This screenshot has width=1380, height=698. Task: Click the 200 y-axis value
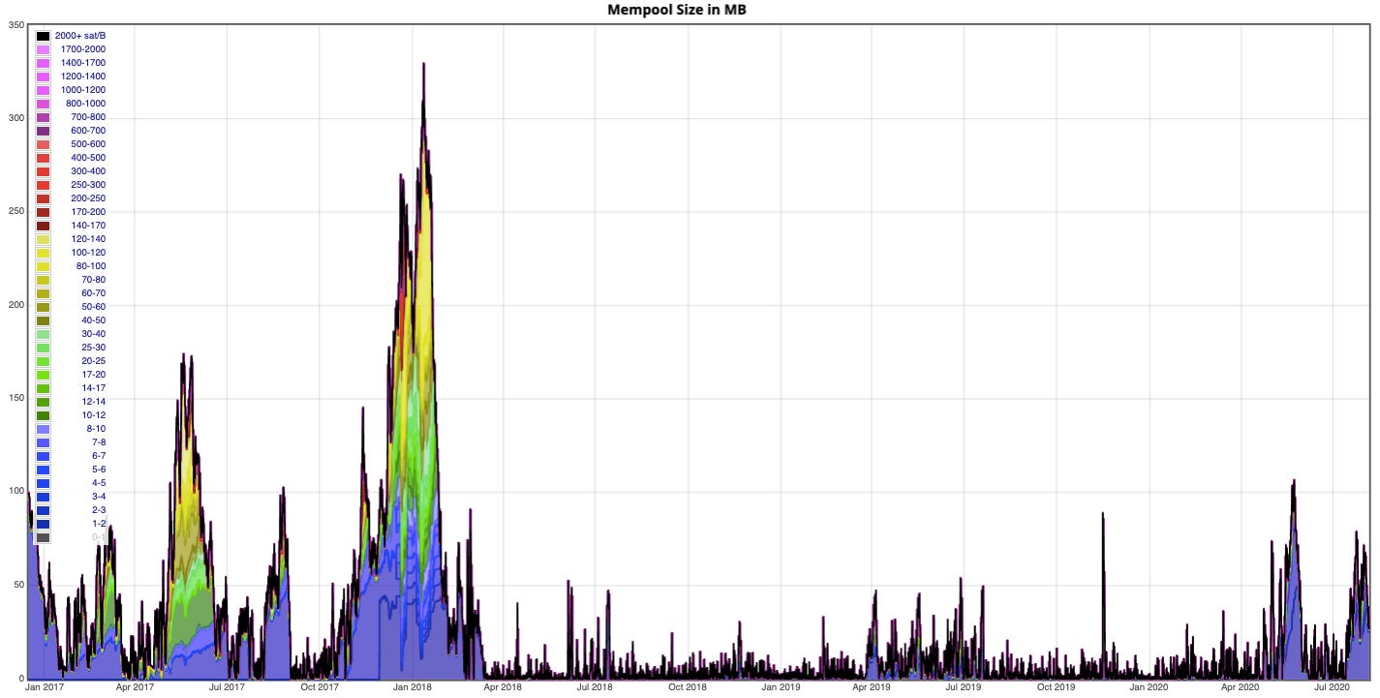[x=15, y=305]
